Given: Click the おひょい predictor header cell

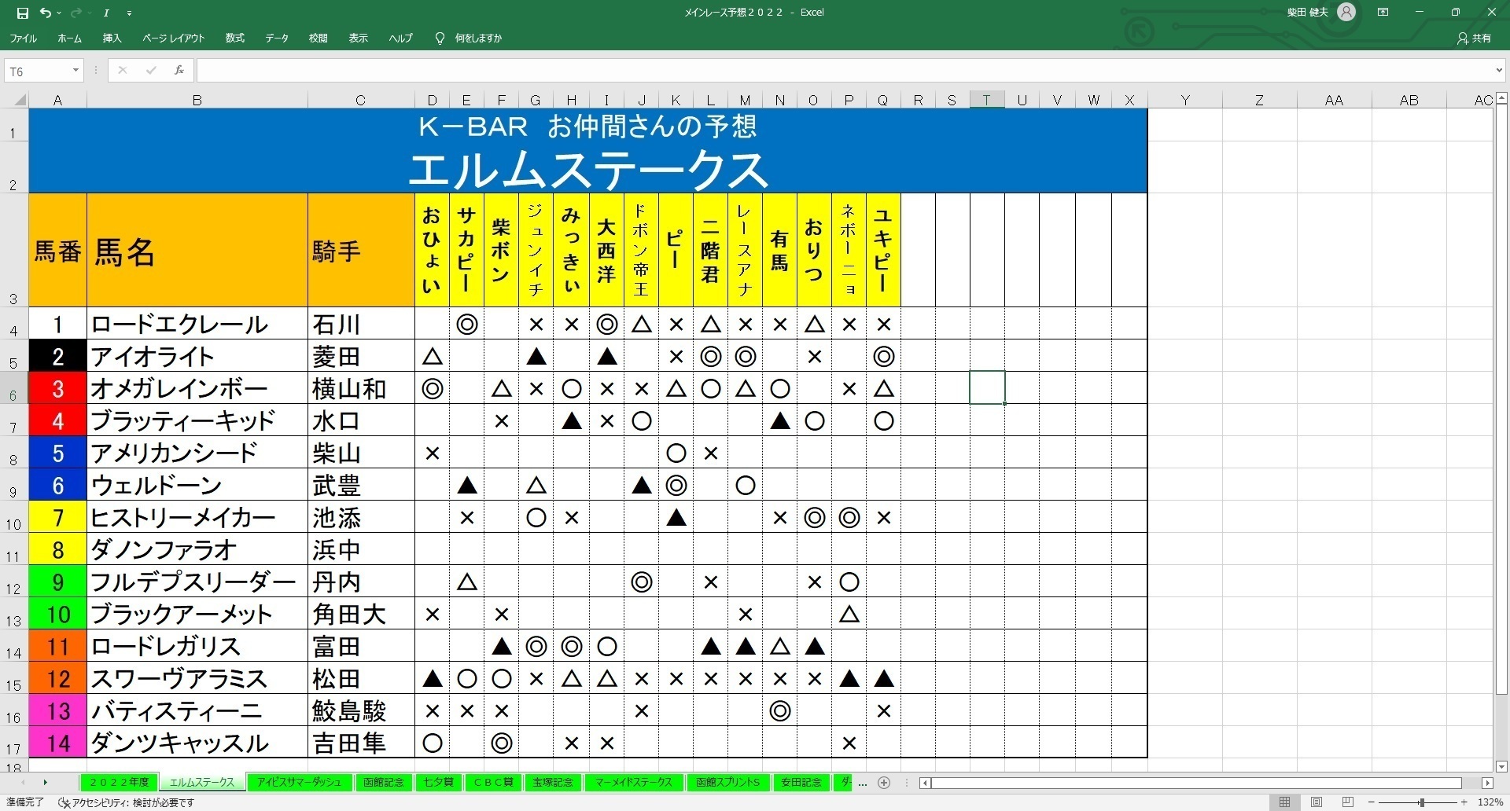Looking at the screenshot, I should coord(432,251).
